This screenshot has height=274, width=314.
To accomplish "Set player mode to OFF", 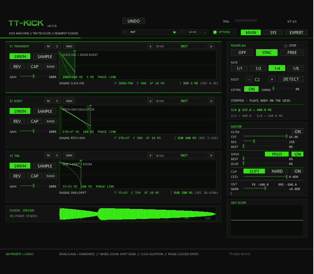I will coord(242,53).
